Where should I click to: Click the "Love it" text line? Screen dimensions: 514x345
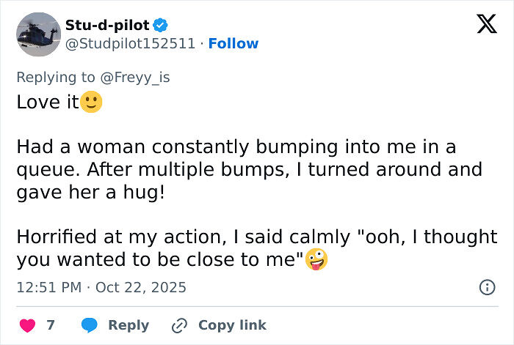pyautogui.click(x=48, y=102)
